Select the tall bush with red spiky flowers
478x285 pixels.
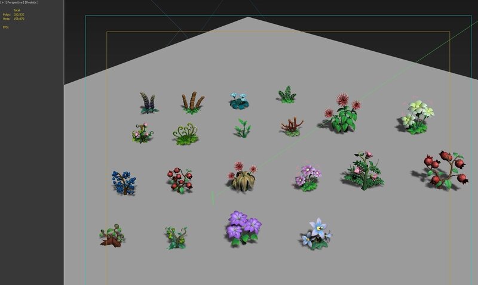[x=342, y=113]
